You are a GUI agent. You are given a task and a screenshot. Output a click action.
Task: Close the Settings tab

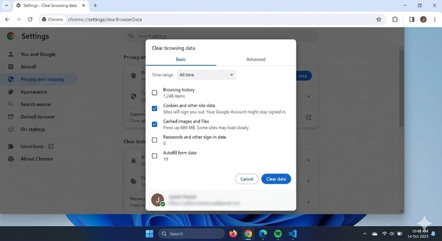click(84, 5)
